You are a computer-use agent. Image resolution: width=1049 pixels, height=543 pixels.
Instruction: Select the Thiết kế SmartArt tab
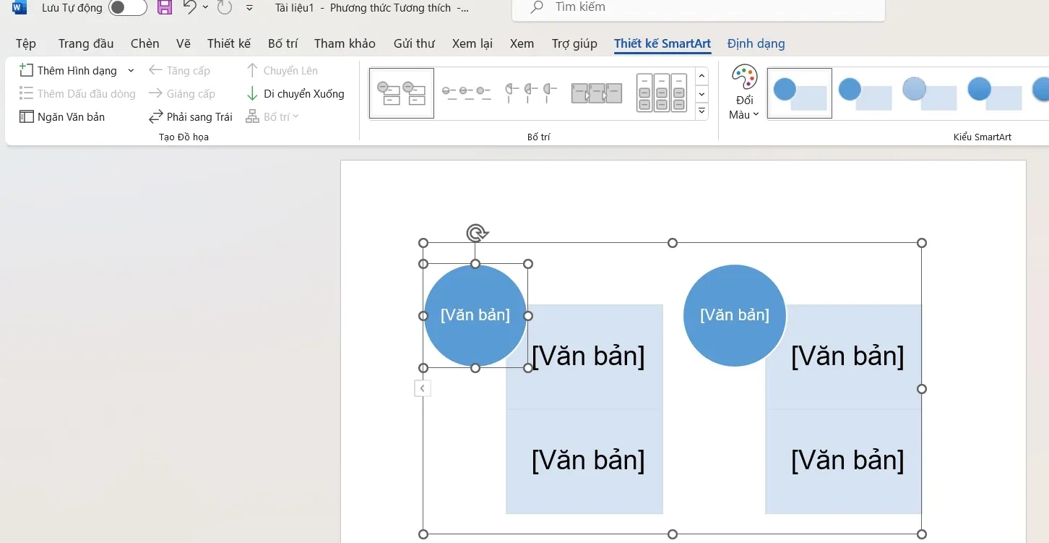click(x=662, y=43)
